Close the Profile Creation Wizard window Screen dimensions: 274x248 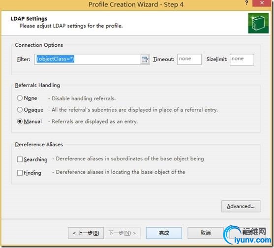pos(262,3)
